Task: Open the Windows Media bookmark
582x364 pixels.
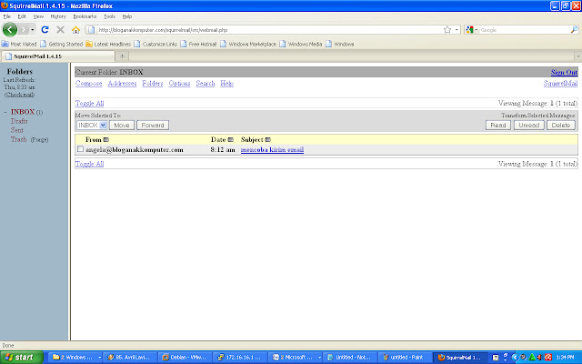Action: 301,44
